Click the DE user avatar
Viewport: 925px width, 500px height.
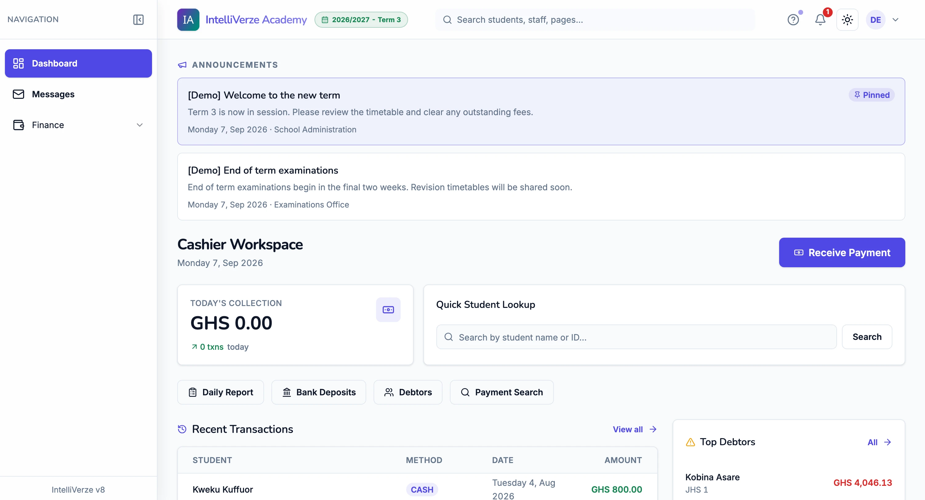(x=875, y=19)
